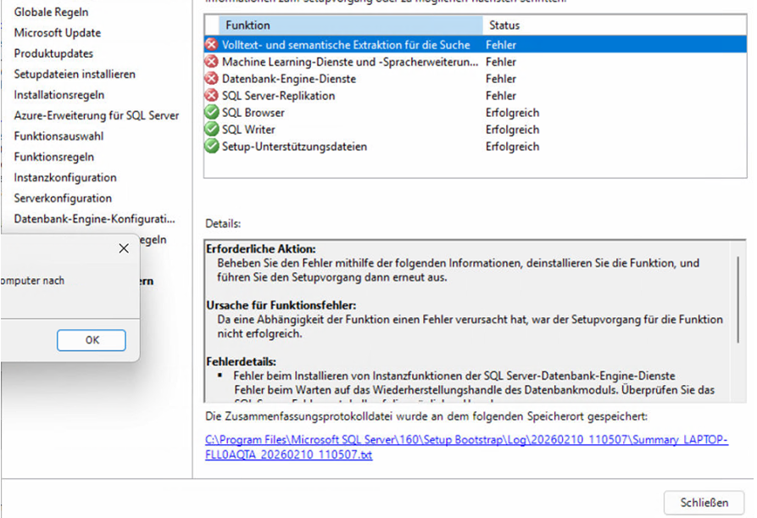Click the red error icon for Datenbank-Engine-Dienste

click(212, 79)
